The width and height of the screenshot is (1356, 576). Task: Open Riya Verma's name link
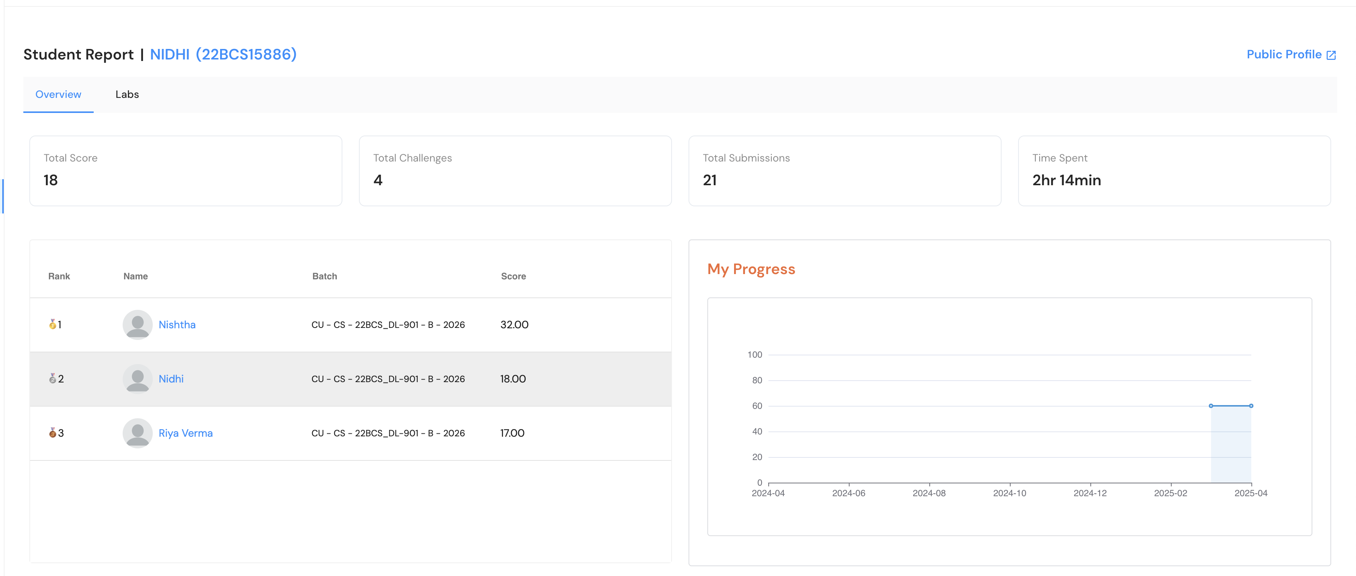coord(185,433)
